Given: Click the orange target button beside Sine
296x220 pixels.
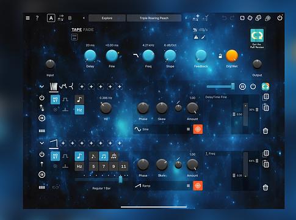Looking at the screenshot, I should [198, 129].
